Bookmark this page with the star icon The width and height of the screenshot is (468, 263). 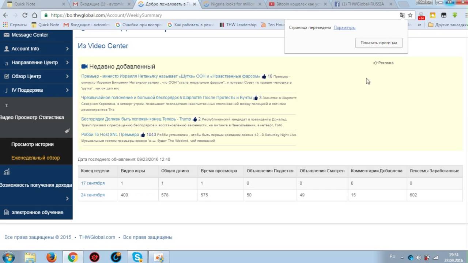pos(410,15)
